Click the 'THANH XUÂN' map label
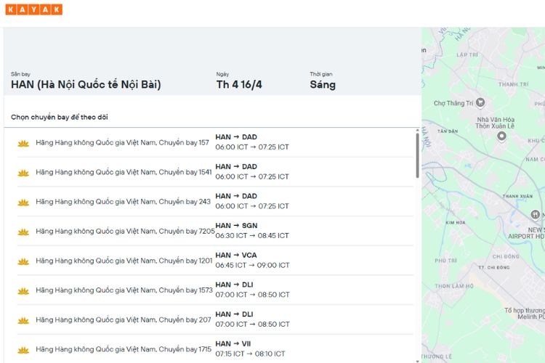545x363 pixels. pos(517,196)
